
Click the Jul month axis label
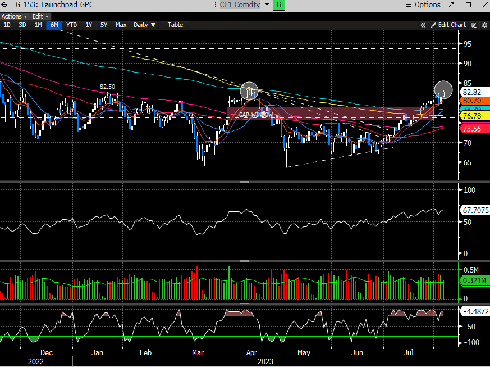click(409, 352)
